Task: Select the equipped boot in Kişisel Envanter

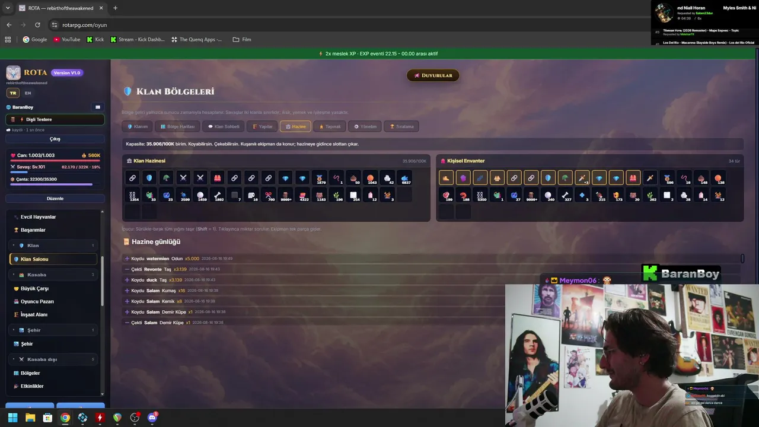Action: pos(447,178)
